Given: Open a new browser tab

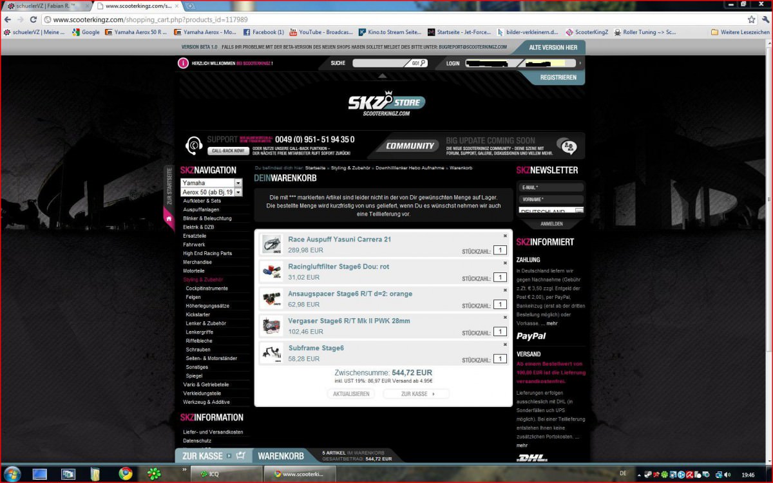Looking at the screenshot, I should point(190,6).
